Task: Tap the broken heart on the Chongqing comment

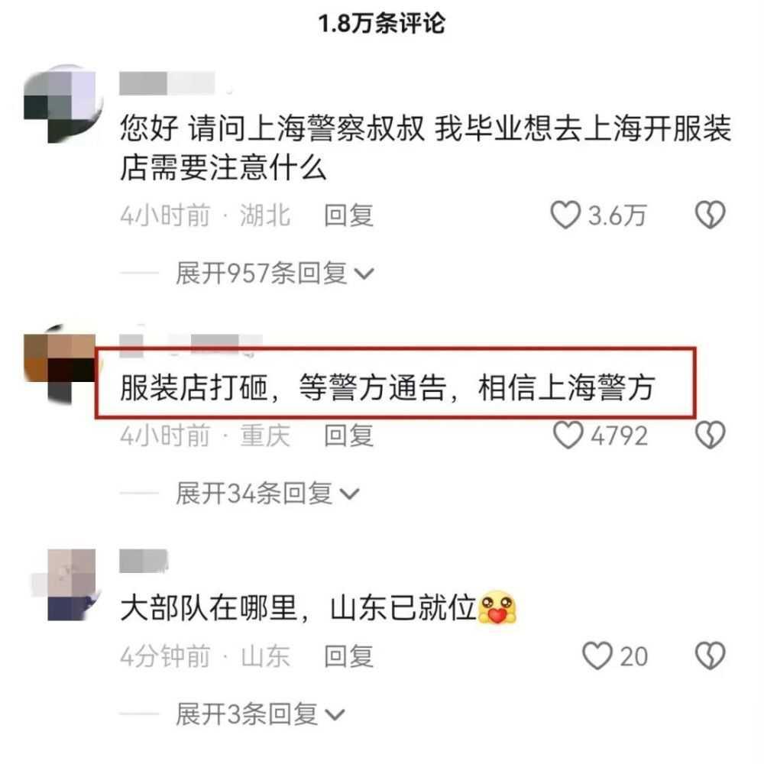Action: point(710,435)
